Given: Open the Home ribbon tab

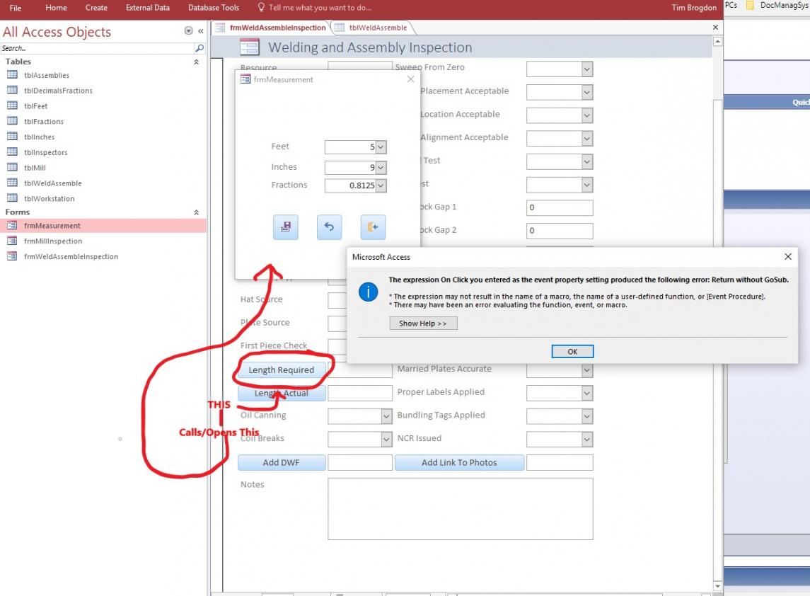Looking at the screenshot, I should [56, 8].
